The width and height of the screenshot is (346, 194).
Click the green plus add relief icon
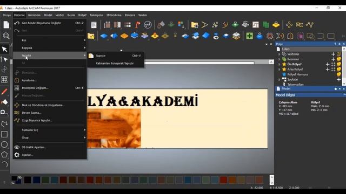249,36
